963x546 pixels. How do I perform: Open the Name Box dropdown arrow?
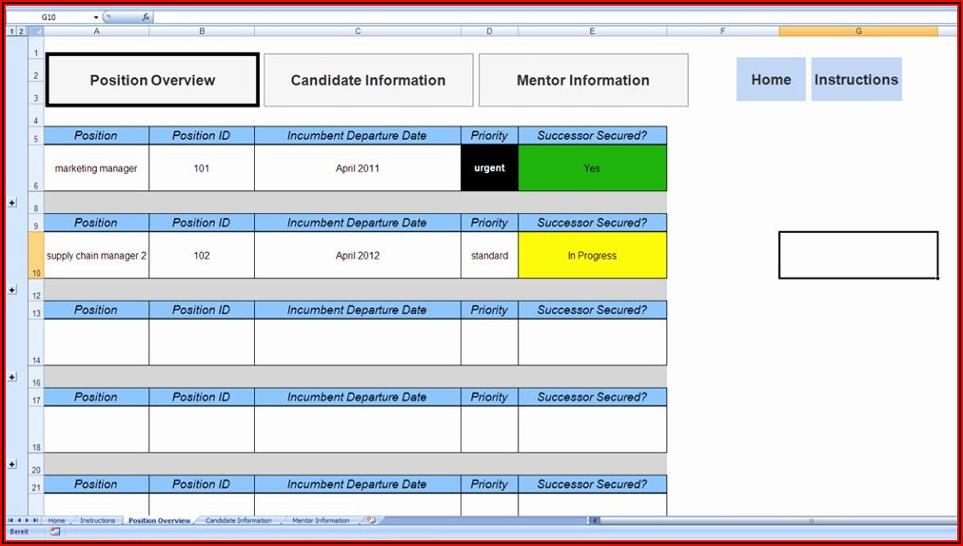point(96,17)
